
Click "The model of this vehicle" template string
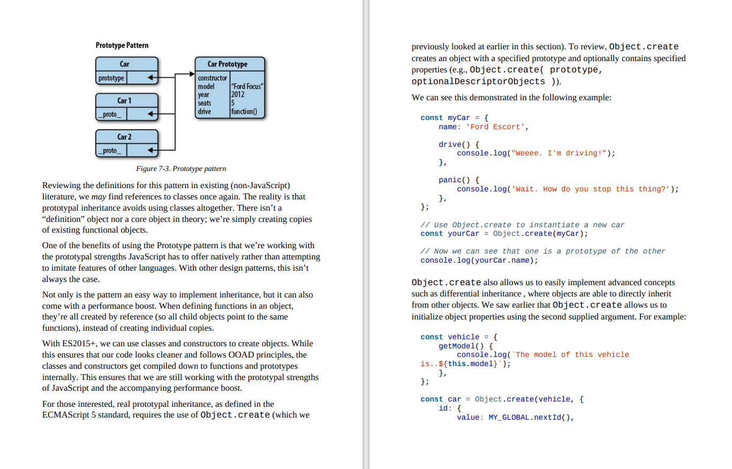click(572, 354)
